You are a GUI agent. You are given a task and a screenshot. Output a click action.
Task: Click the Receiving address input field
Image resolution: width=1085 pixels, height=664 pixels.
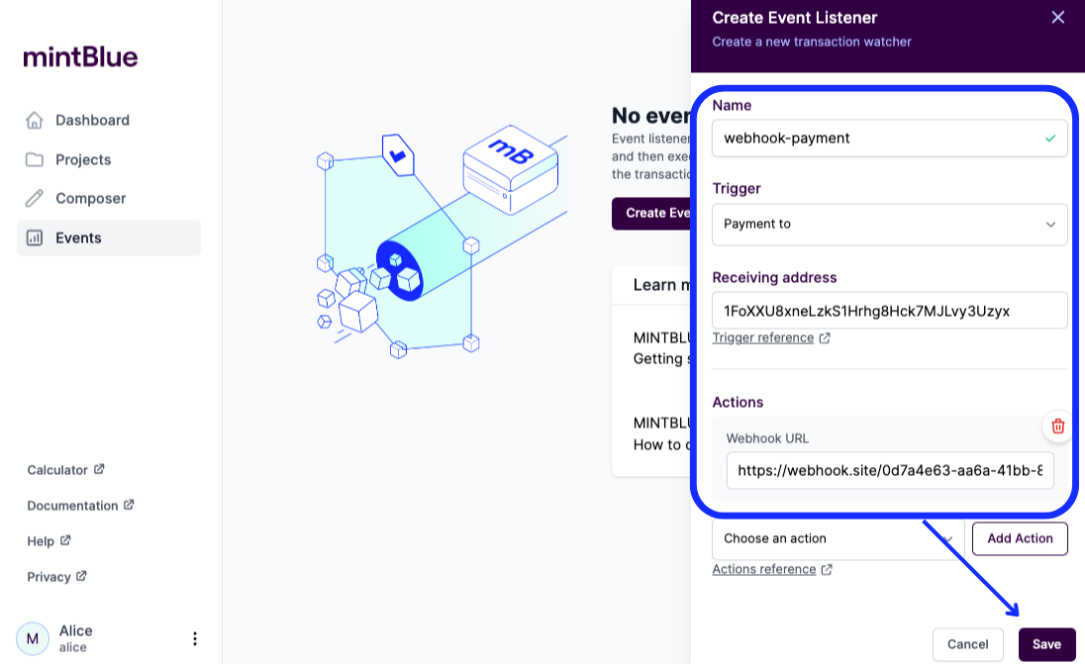pyautogui.click(x=889, y=311)
